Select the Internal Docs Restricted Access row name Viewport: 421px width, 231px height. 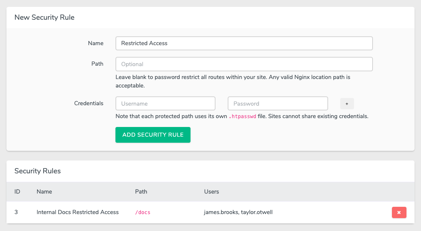click(77, 212)
